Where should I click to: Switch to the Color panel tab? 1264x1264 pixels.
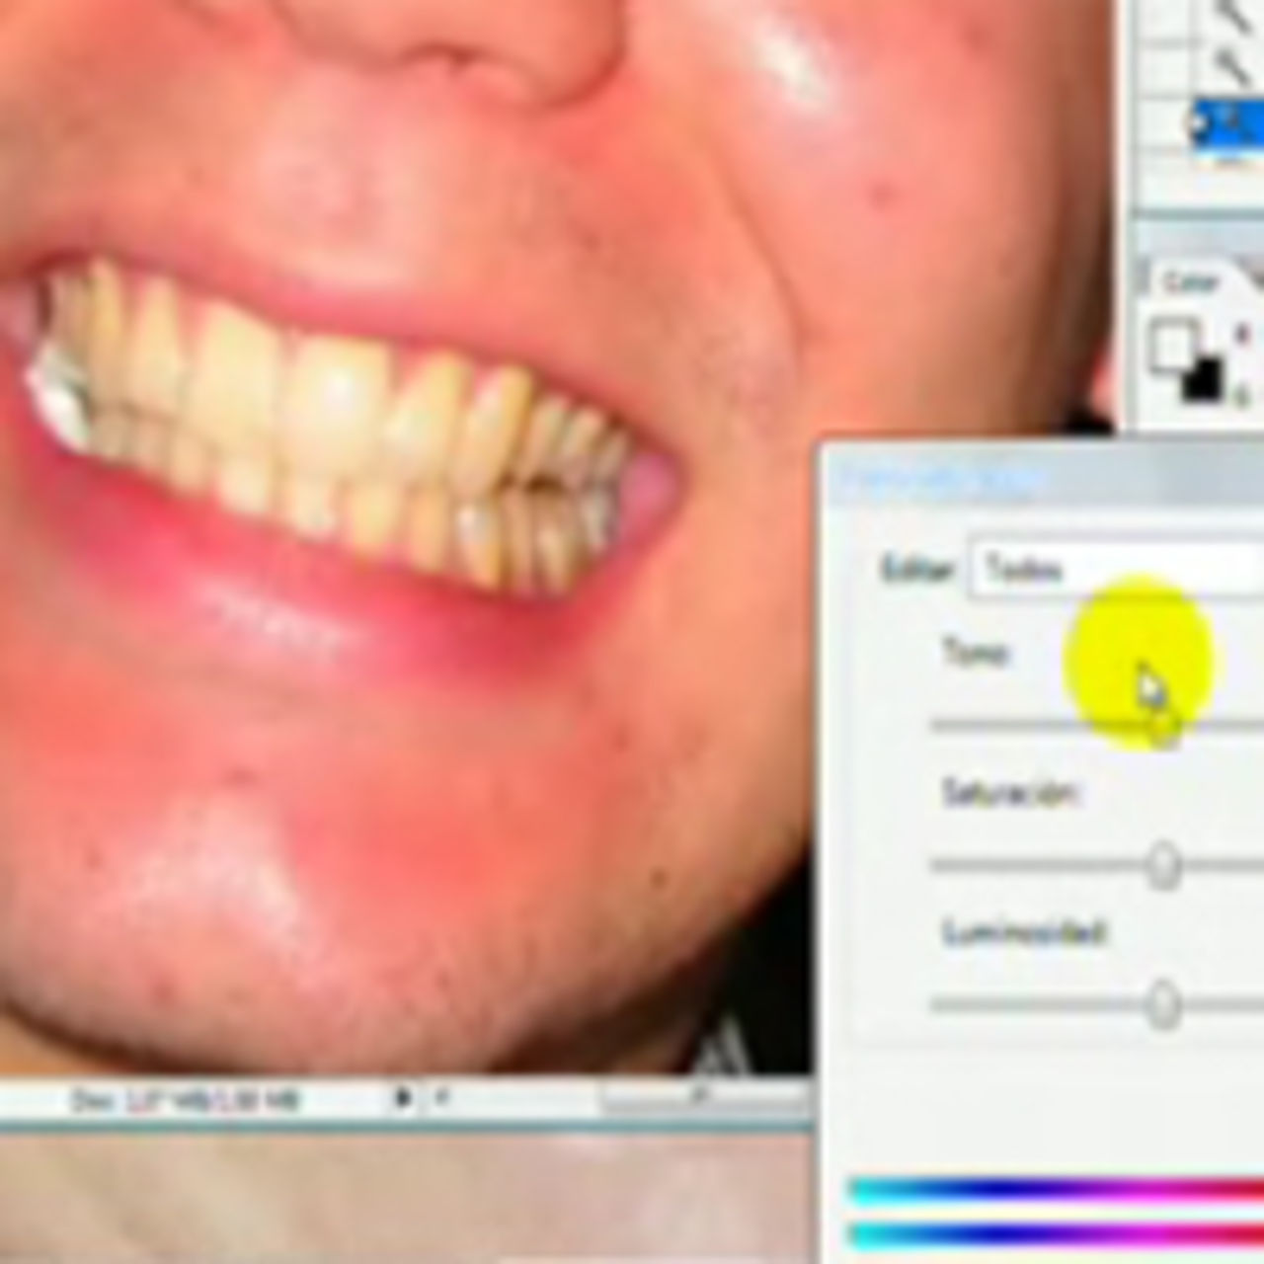pos(1189,282)
